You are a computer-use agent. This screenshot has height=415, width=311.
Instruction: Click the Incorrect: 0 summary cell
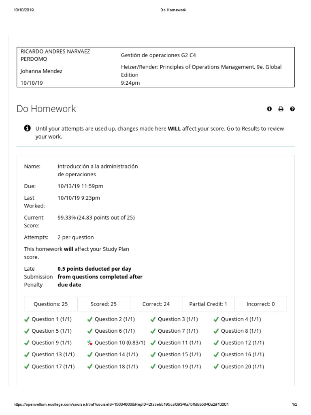tap(260, 304)
